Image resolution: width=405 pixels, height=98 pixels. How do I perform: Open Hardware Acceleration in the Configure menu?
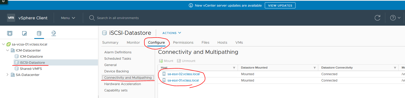pyautogui.click(x=123, y=84)
